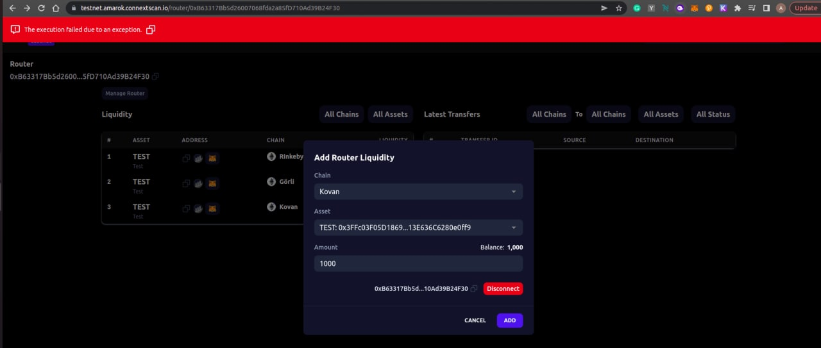The width and height of the screenshot is (821, 348).
Task: Click the wallet address 0xB63317Bb5d...10Ad39B24F30 in dialog
Action: 421,289
